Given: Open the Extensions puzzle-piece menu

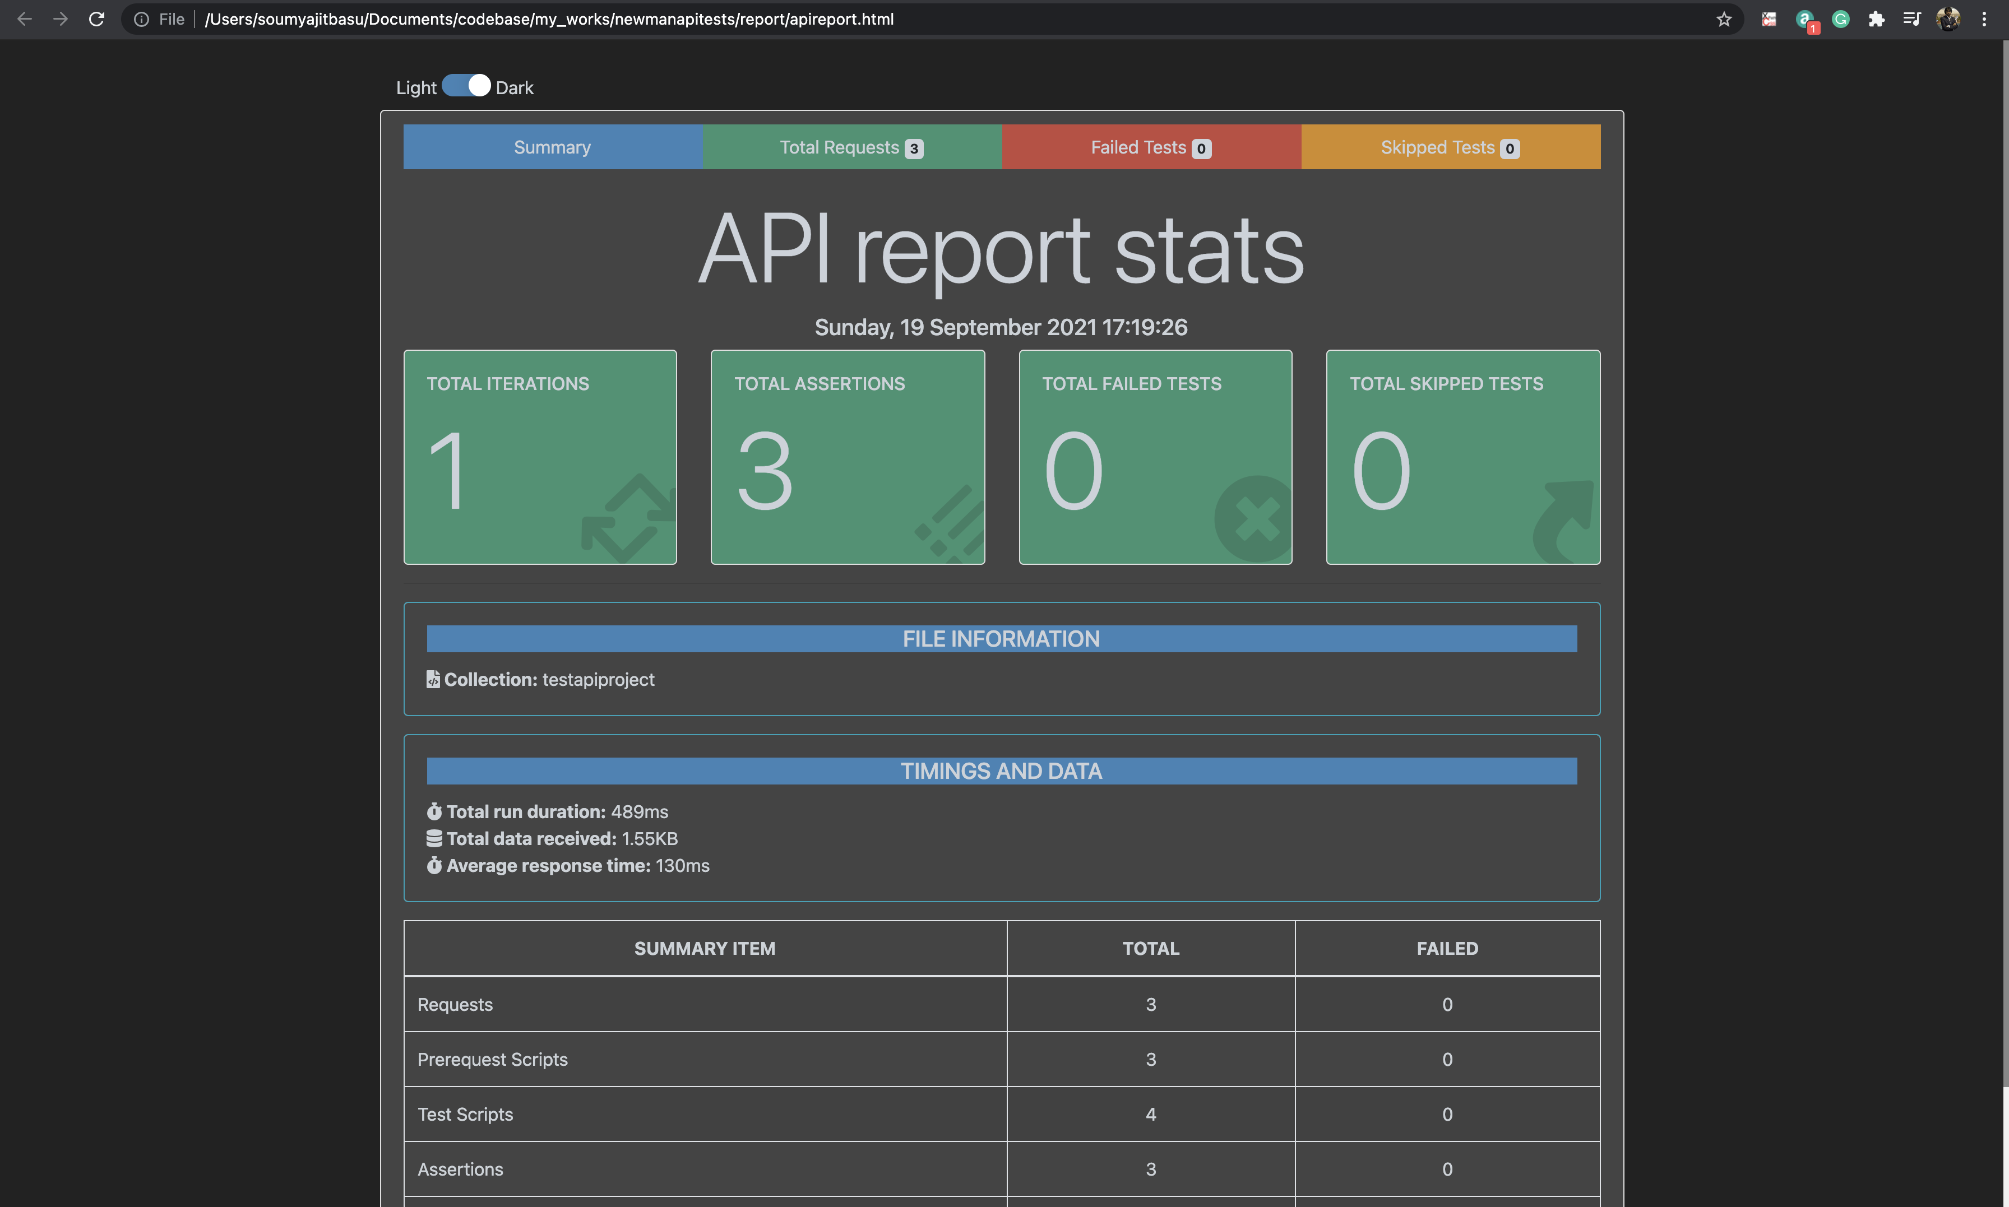Looking at the screenshot, I should [x=1877, y=18].
